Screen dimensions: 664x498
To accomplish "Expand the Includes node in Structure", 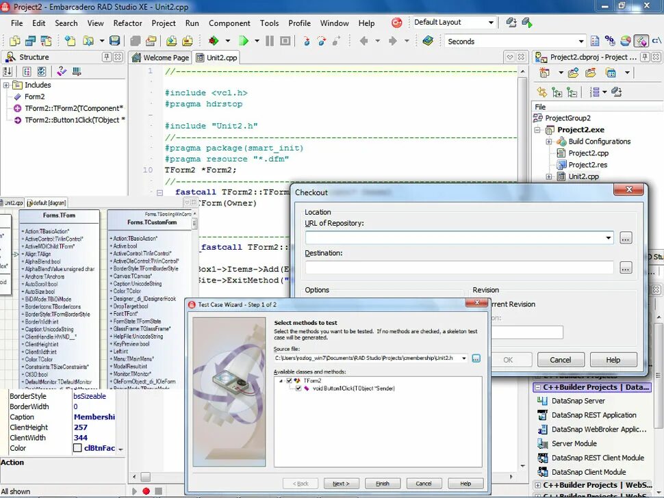I will coord(6,85).
